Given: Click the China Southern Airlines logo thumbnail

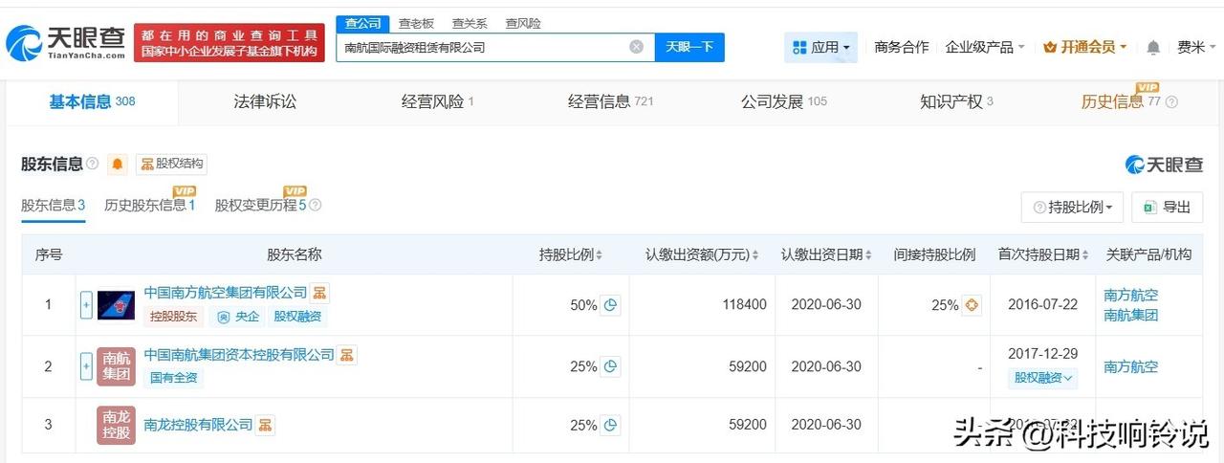Looking at the screenshot, I should [116, 305].
